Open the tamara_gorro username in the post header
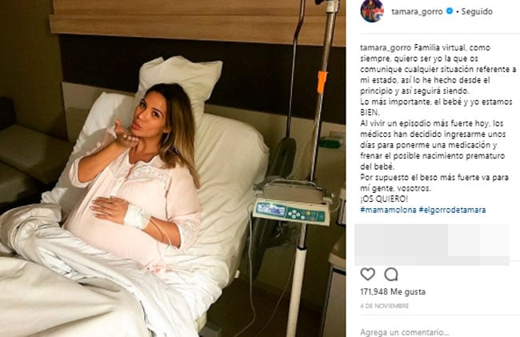 pos(417,11)
